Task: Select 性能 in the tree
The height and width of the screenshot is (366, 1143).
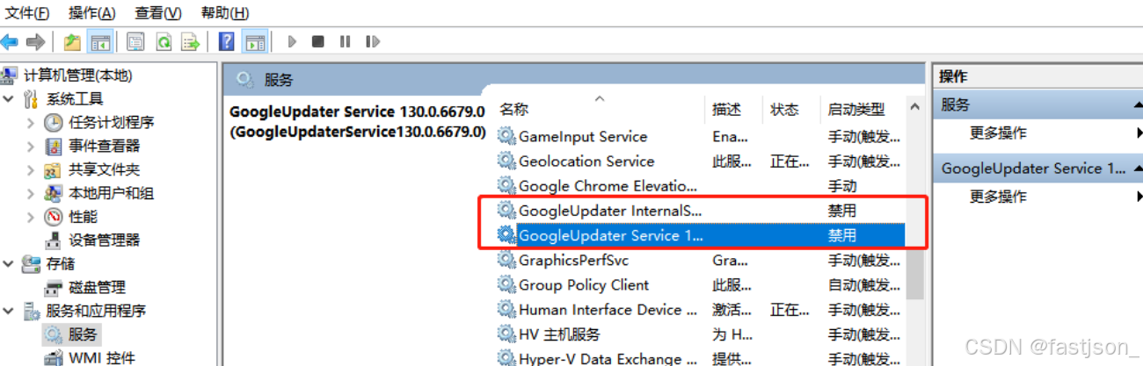Action: [84, 217]
